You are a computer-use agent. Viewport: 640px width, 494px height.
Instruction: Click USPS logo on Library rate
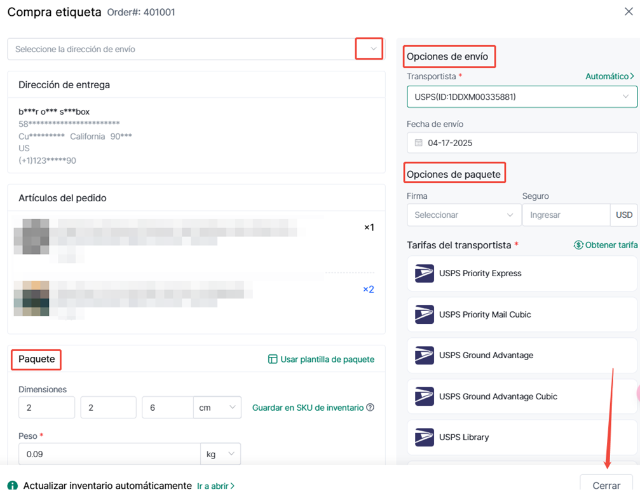pos(425,437)
